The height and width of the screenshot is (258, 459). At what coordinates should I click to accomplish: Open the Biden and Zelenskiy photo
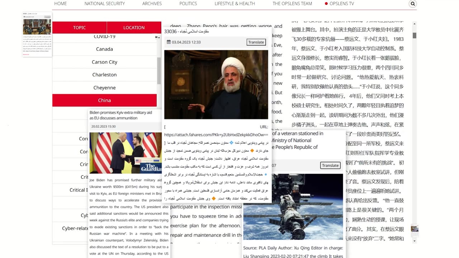[x=126, y=153]
